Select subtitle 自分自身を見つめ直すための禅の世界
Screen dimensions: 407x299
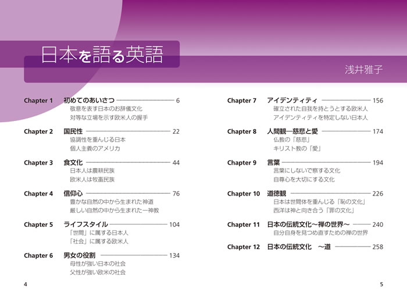point(320,233)
